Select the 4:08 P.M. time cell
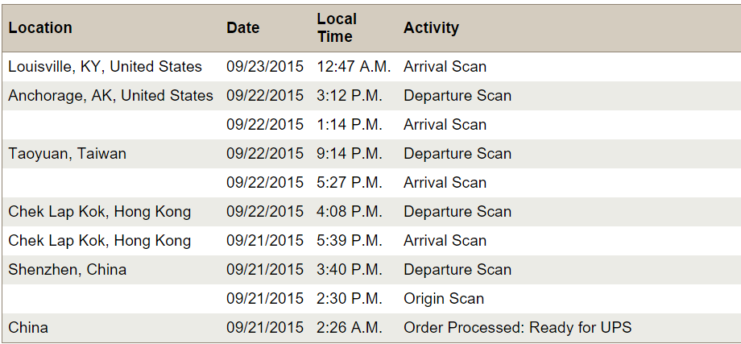This screenshot has height=344, width=741. (x=350, y=212)
